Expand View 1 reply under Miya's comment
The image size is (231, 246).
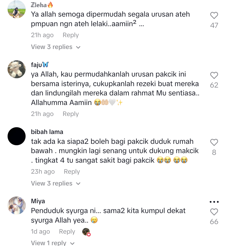click(53, 243)
